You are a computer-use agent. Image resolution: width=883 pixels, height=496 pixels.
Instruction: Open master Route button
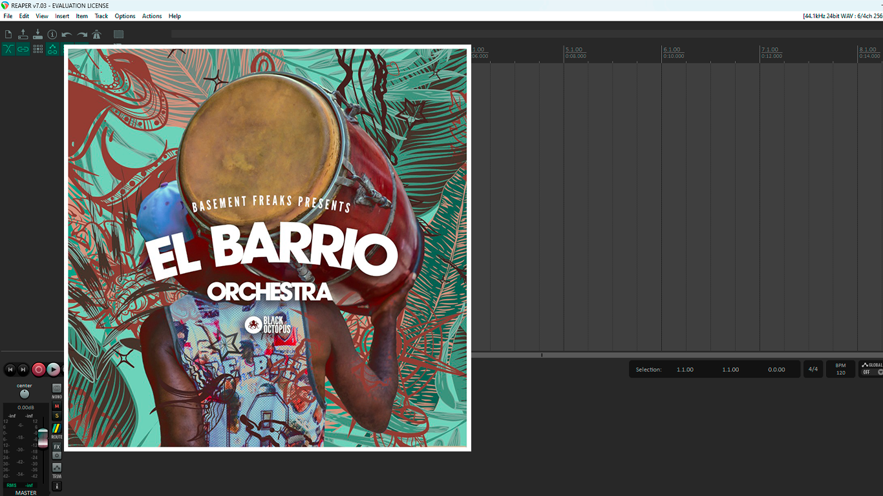[x=57, y=429]
